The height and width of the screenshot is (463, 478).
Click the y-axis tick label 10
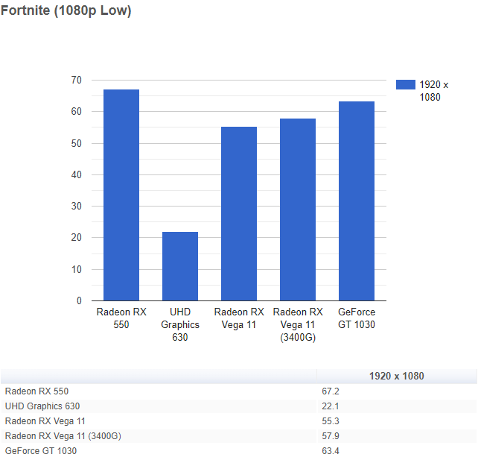76,269
